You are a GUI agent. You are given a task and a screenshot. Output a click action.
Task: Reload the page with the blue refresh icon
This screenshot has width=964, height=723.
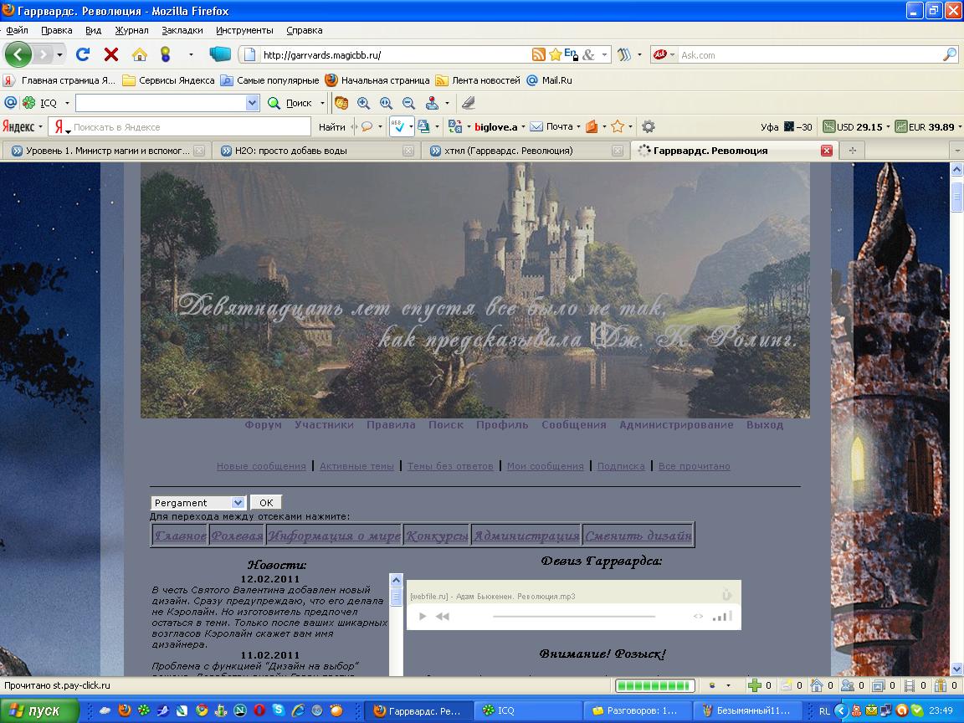[x=83, y=54]
